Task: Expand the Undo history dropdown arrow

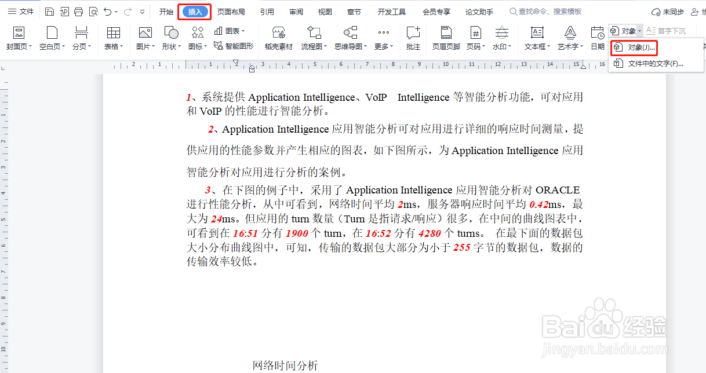Action: click(x=117, y=12)
